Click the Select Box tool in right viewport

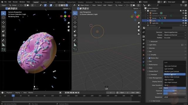(x=75, y=13)
